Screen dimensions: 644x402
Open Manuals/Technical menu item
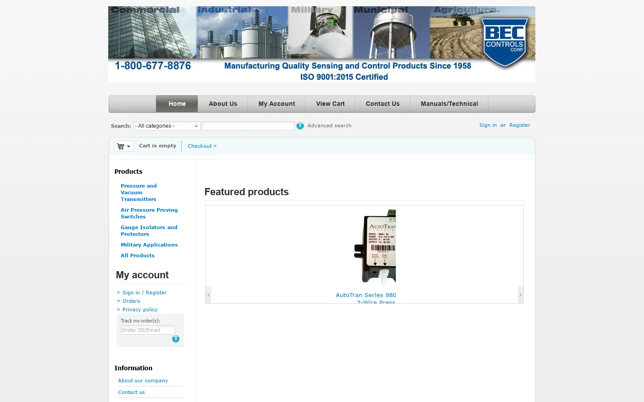[449, 104]
